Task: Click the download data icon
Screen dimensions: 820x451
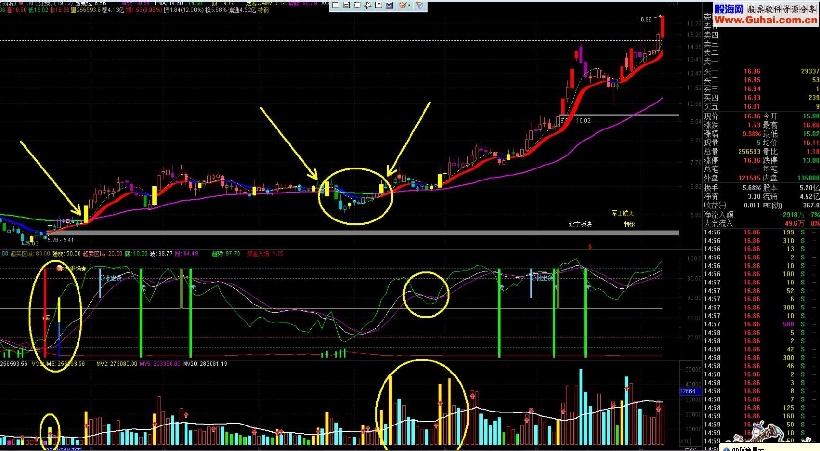Action: click(389, 5)
